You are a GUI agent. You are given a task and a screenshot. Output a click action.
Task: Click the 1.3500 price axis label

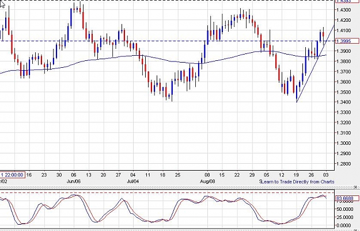[344, 92]
